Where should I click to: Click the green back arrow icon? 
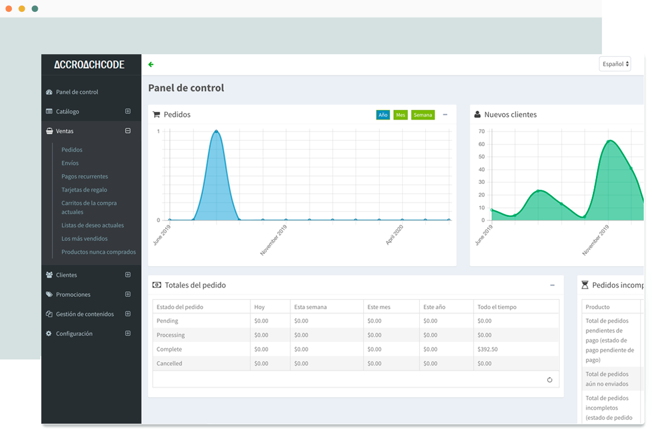(x=151, y=65)
